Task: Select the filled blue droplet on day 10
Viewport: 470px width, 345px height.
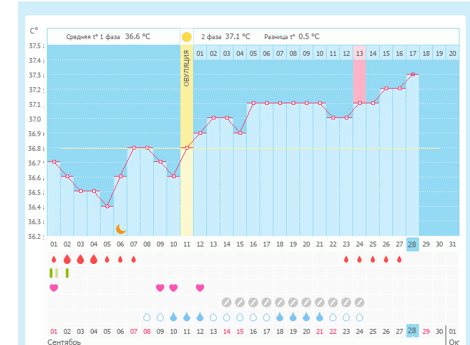Action: tap(173, 317)
